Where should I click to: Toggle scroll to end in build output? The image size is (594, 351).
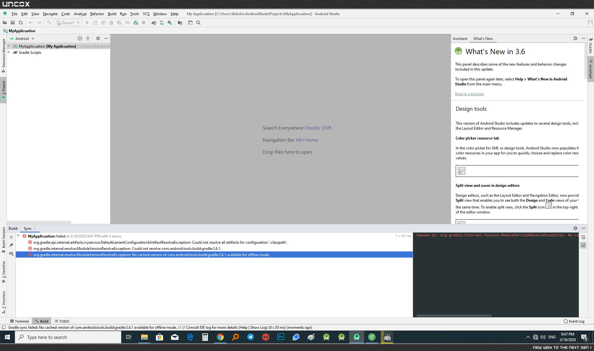[x=583, y=245]
